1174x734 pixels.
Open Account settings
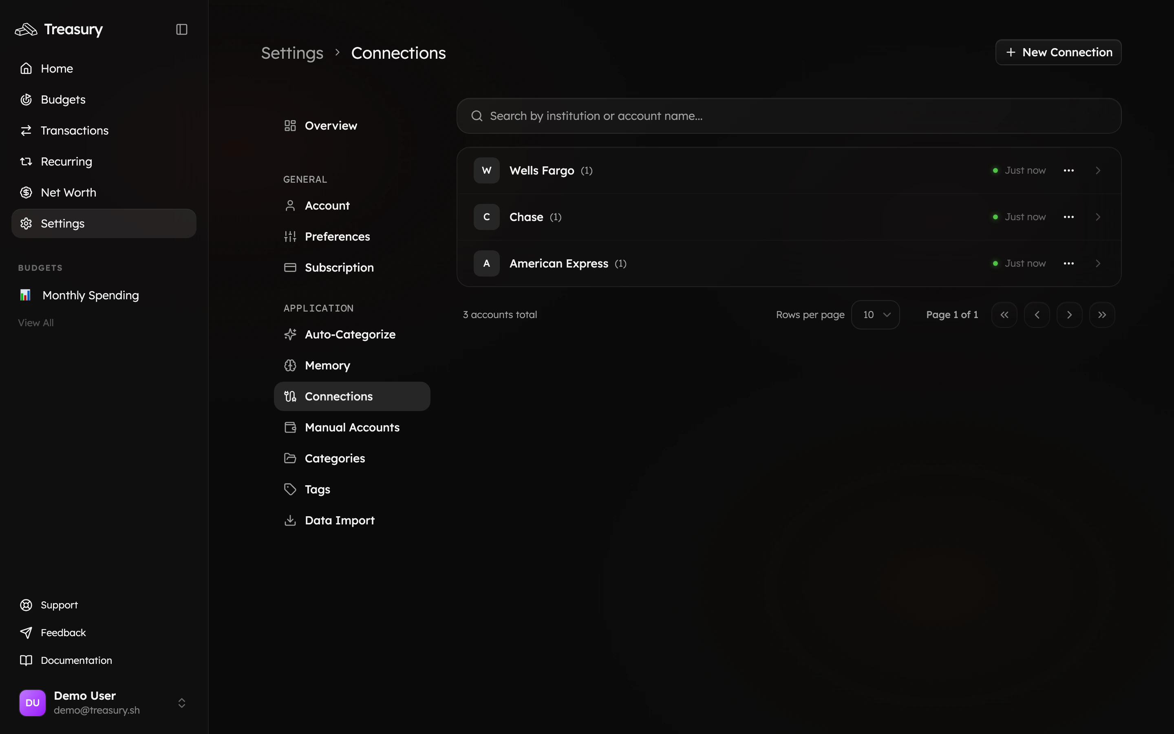click(352, 206)
